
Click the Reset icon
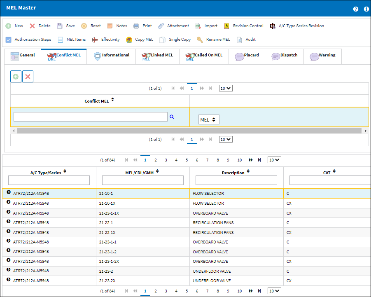[84, 26]
